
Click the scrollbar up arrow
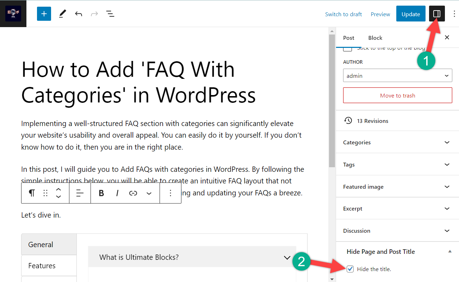point(331,31)
